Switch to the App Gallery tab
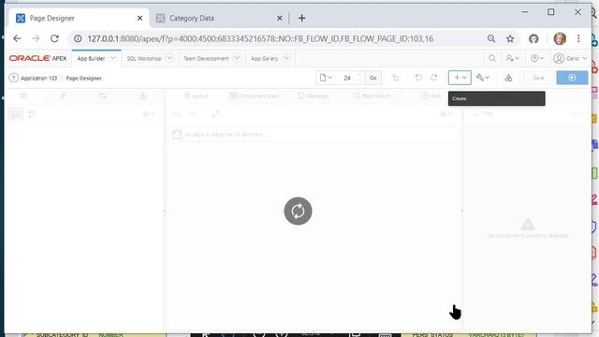599x337 pixels. click(264, 58)
